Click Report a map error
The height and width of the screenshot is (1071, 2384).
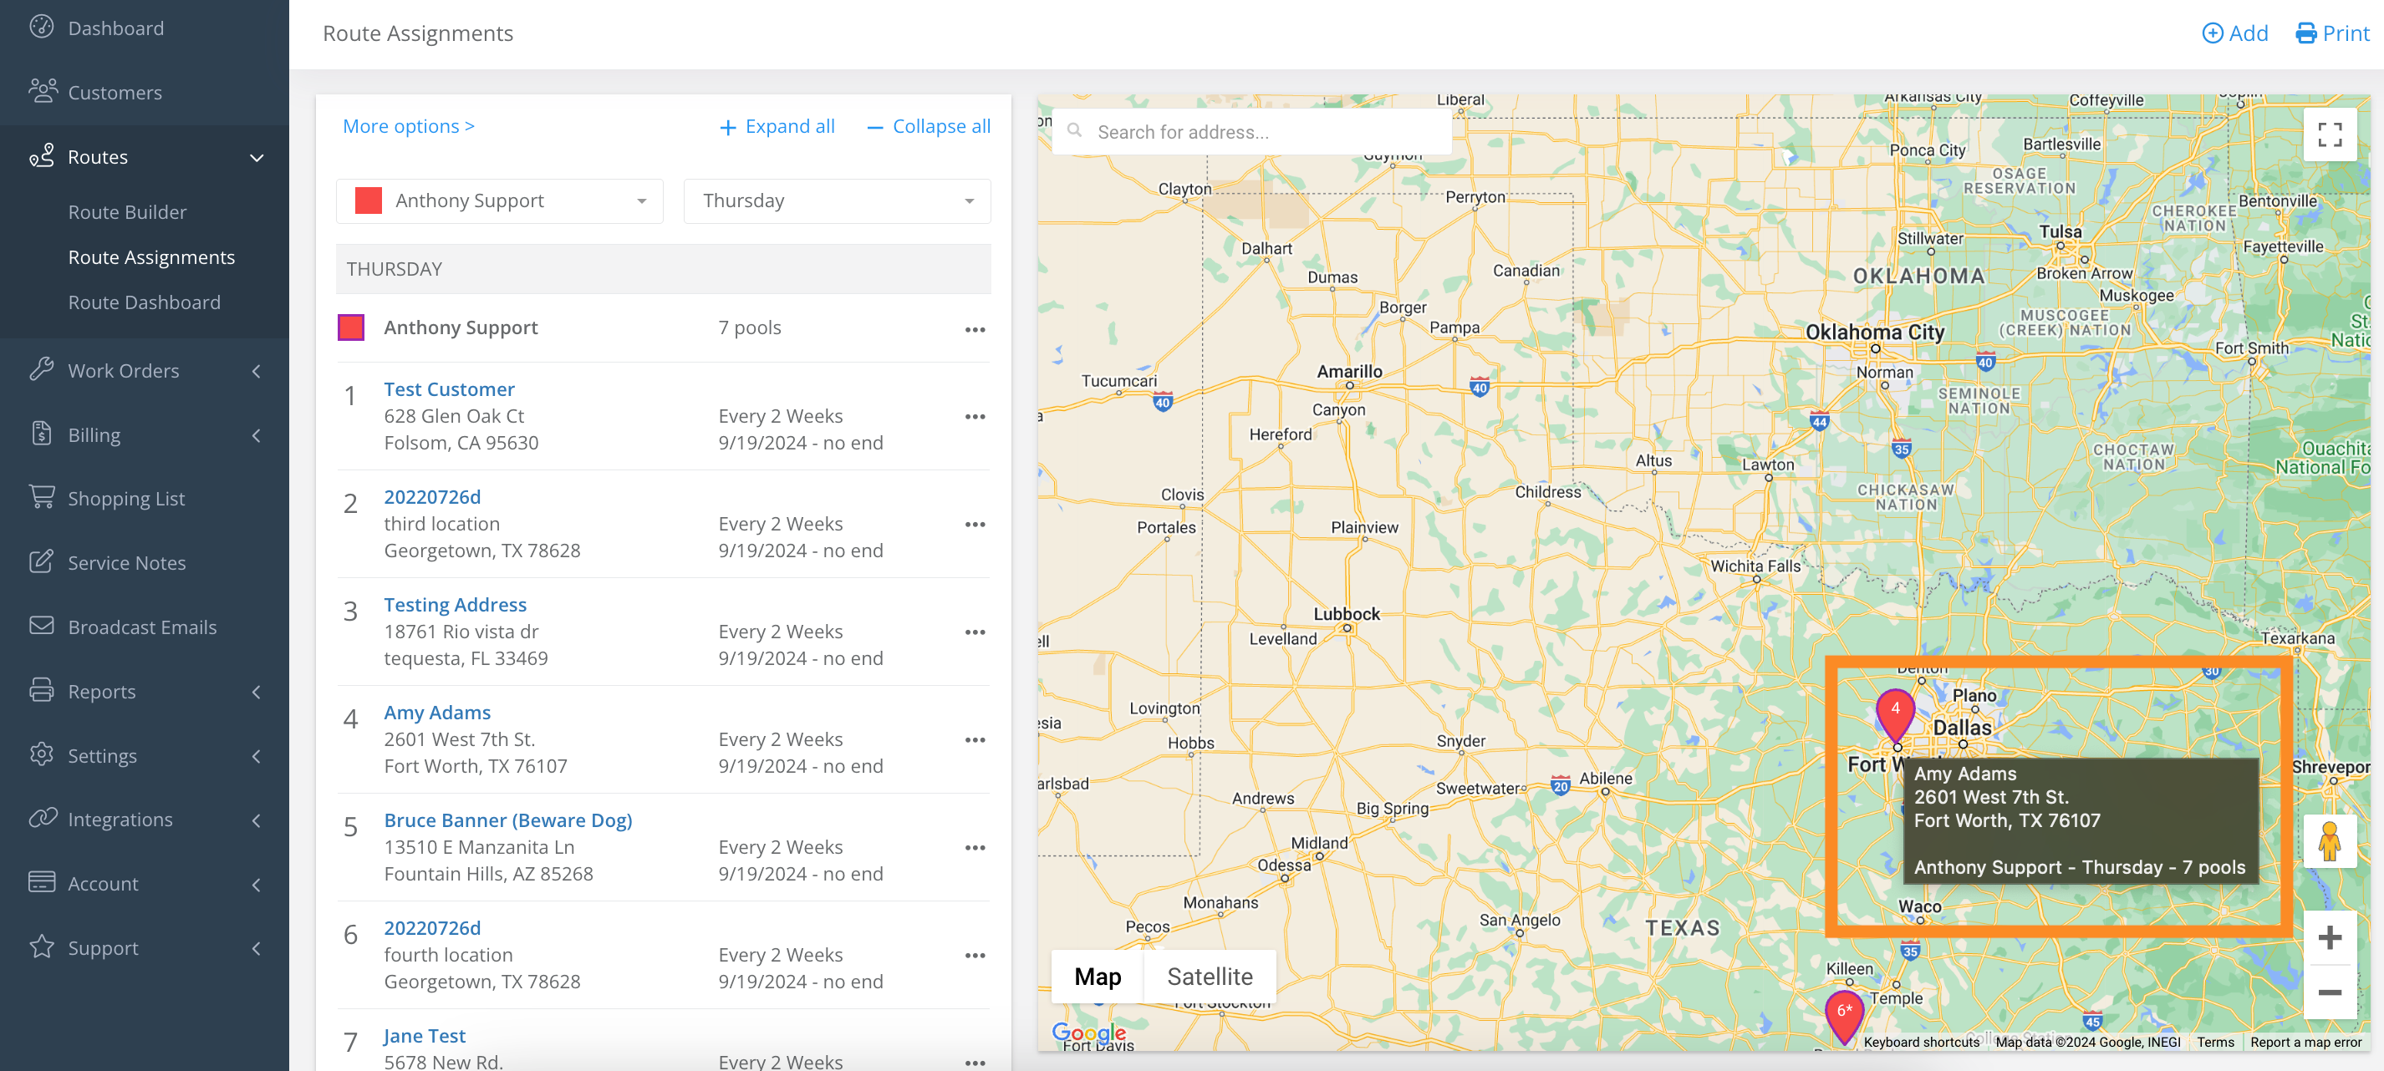(2305, 1042)
